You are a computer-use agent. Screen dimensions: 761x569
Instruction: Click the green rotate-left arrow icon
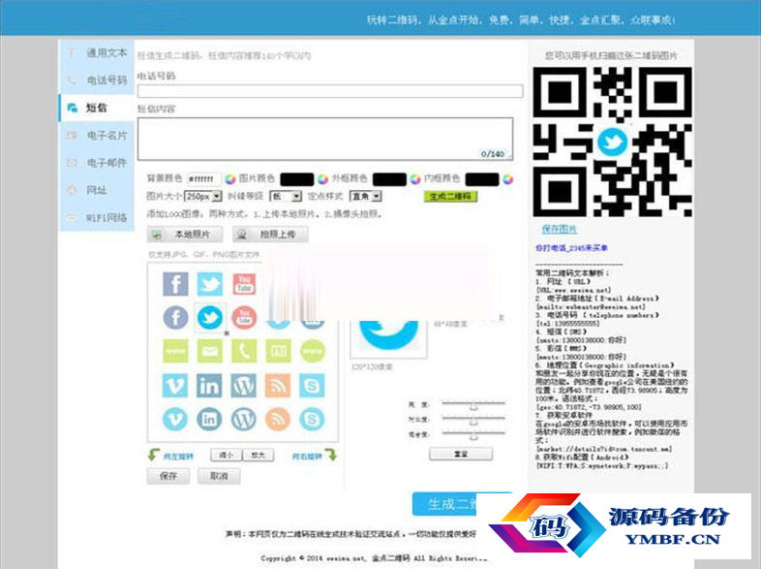click(x=153, y=455)
